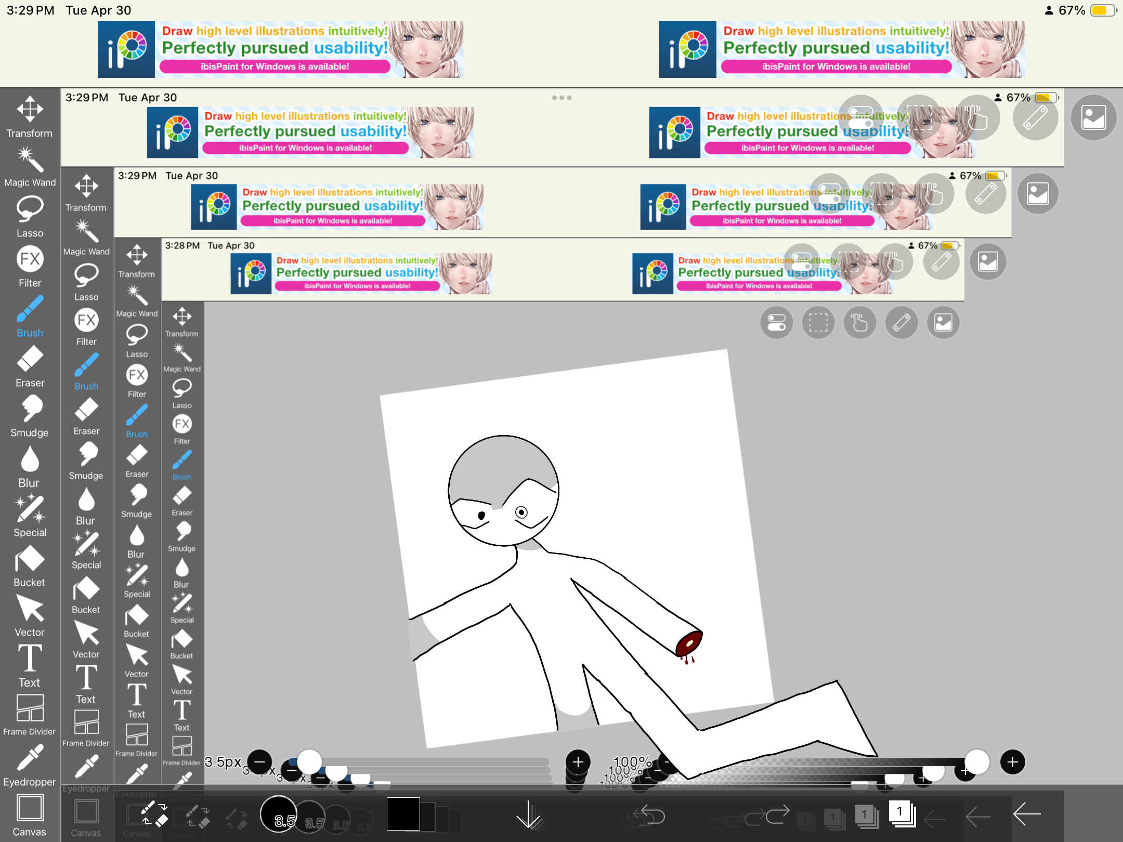Activate the Bucket fill tool in the leftmost column
This screenshot has width=1123, height=842.
[30, 567]
